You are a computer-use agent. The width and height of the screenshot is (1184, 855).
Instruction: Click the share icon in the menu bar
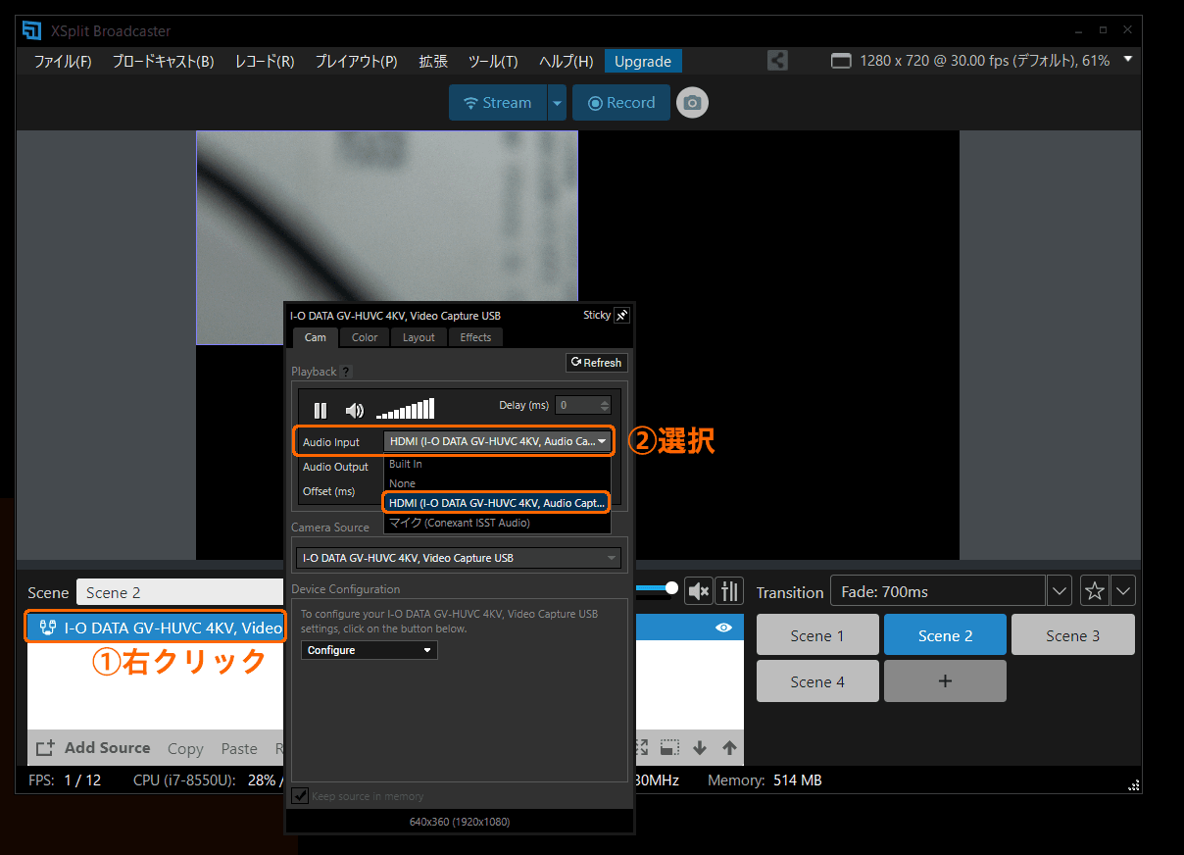click(x=777, y=61)
